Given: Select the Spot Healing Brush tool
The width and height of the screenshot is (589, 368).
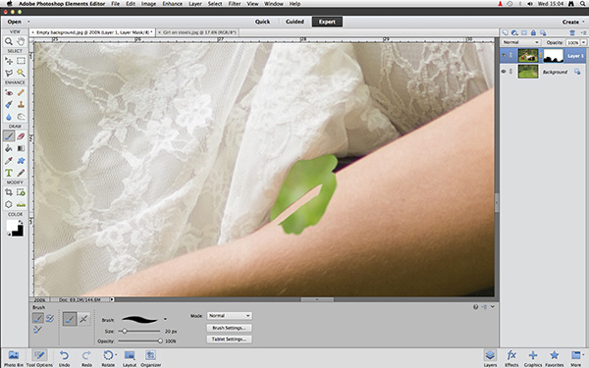Looking at the screenshot, I should click(21, 92).
